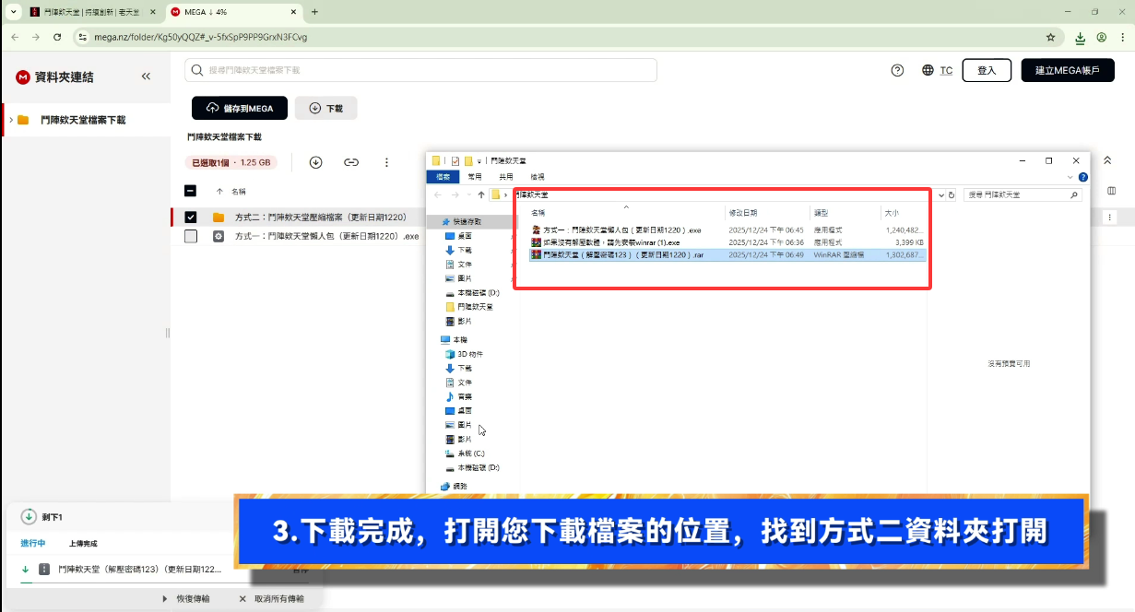
Task: Click the circular download icon beside selection count
Action: coord(315,162)
